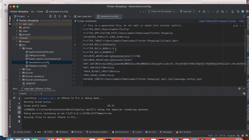Open lib/main.dart link in console
249x140 pixels.
pyautogui.click(x=47, y=98)
